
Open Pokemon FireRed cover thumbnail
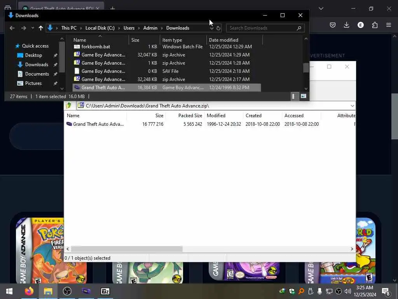[40, 250]
